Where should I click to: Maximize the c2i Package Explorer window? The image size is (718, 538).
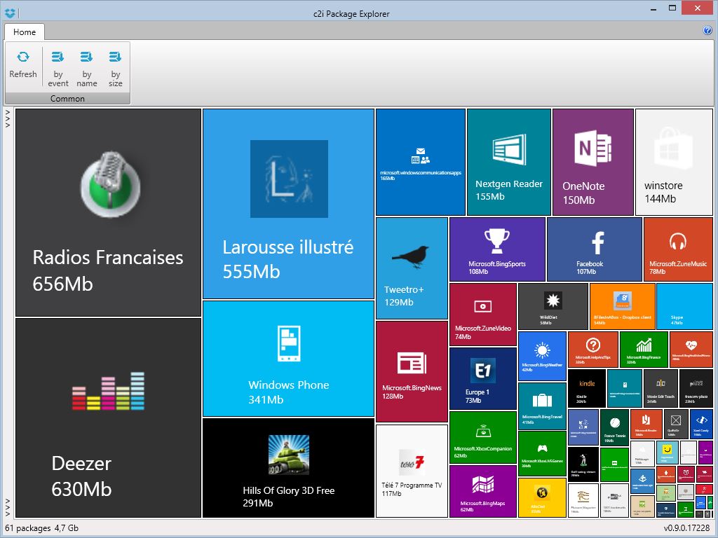click(x=672, y=8)
